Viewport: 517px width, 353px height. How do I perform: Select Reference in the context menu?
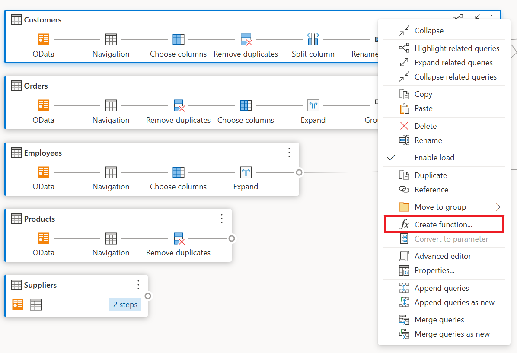[x=444, y=190]
